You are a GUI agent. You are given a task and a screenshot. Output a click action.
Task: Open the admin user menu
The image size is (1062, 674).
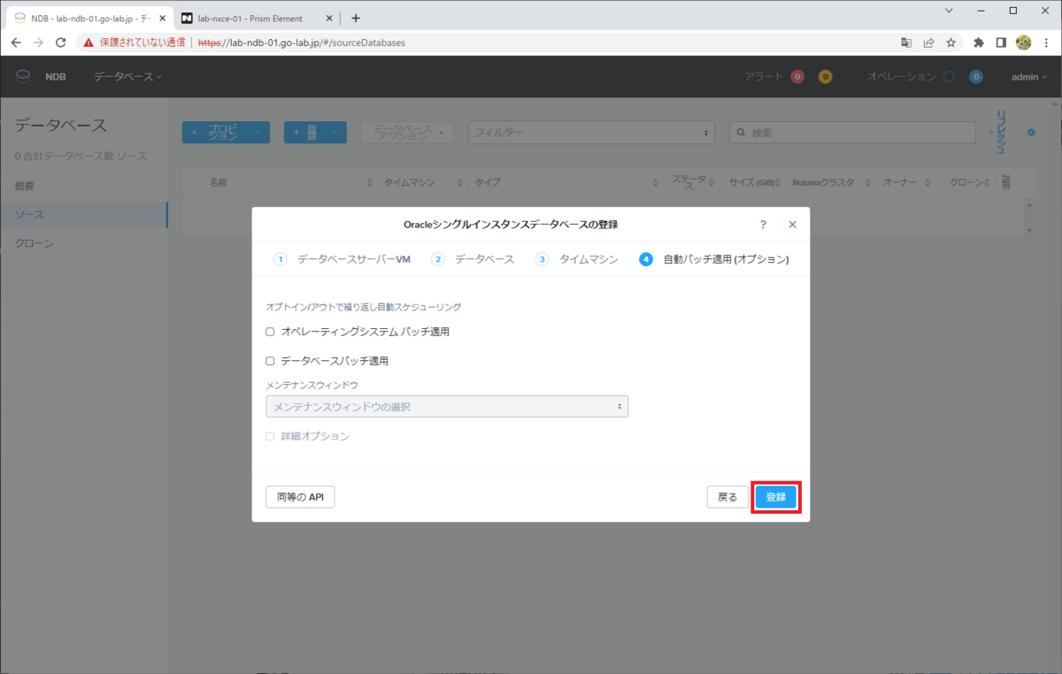(x=1029, y=77)
